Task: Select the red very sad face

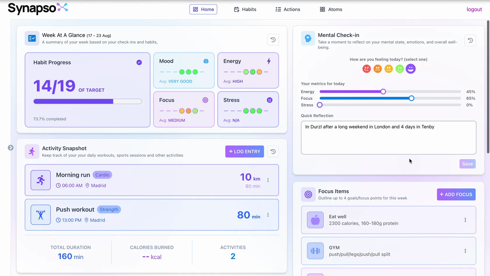Action: [367, 69]
